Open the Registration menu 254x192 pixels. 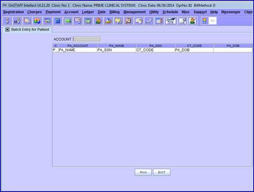tap(14, 12)
